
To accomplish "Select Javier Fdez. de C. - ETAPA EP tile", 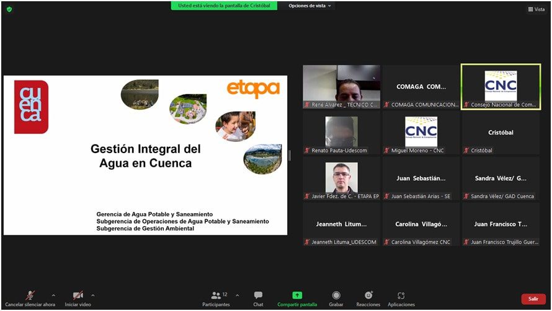I will [342, 178].
